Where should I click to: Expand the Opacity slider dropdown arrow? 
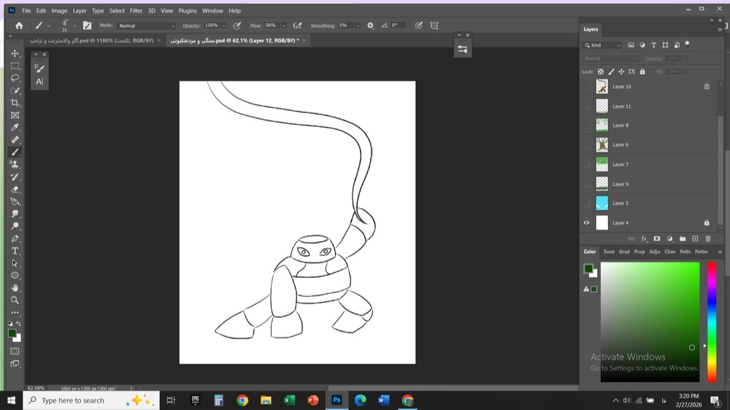pos(224,26)
